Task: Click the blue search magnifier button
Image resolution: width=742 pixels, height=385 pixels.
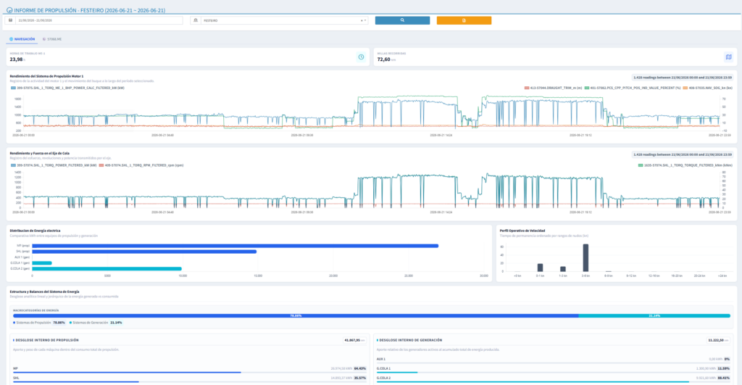Action: (402, 20)
